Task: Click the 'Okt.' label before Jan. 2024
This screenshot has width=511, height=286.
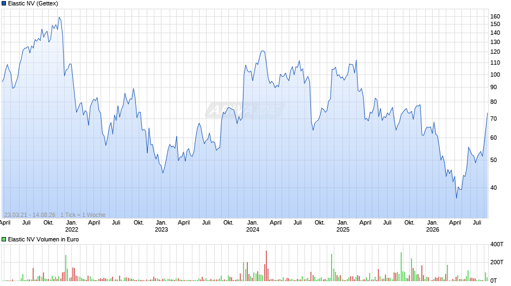Action: coord(228,223)
